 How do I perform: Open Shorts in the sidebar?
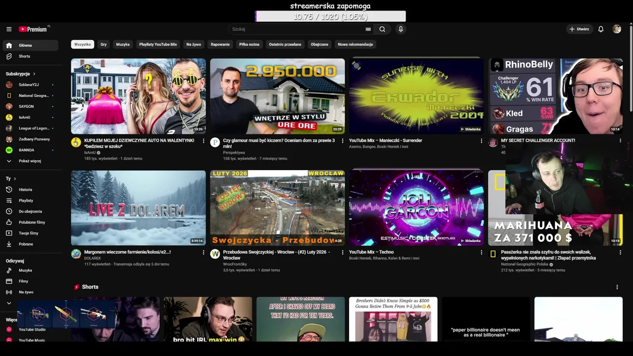tap(30, 56)
